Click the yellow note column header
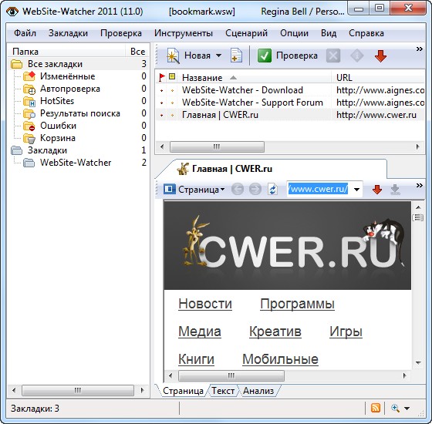432x424 pixels. (172, 76)
